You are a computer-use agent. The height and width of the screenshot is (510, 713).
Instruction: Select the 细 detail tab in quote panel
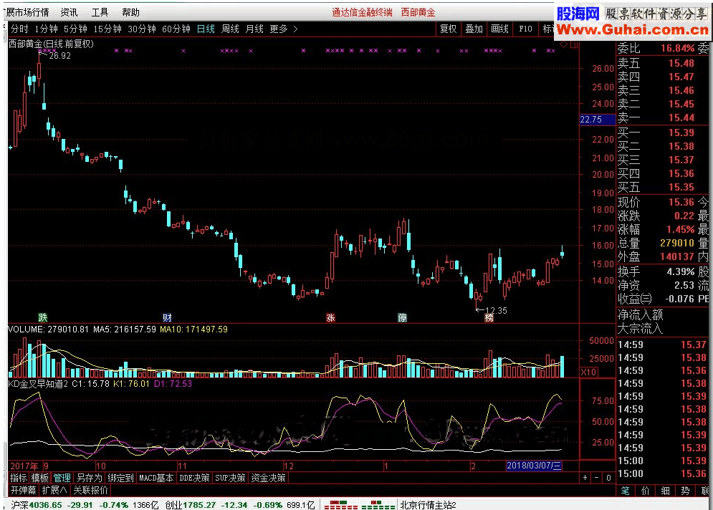pos(666,491)
